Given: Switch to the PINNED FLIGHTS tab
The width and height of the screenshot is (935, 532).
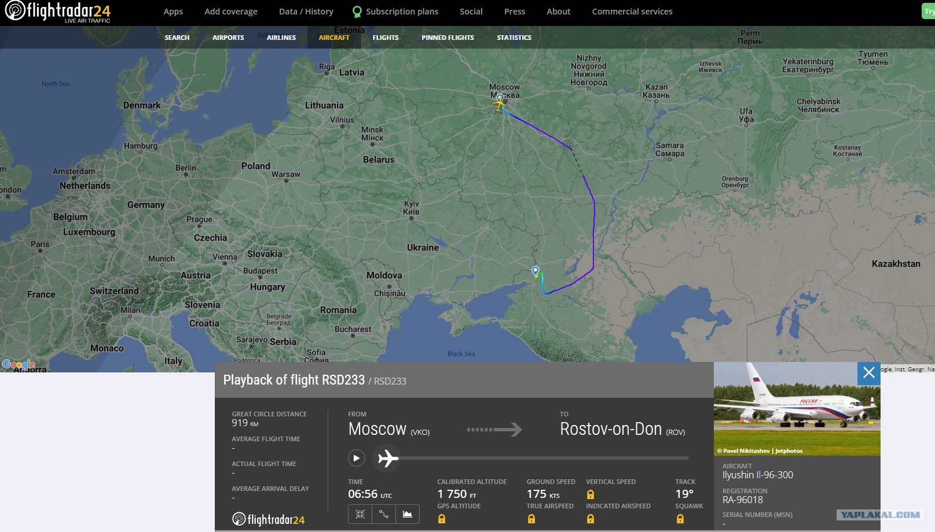Looking at the screenshot, I should (448, 38).
